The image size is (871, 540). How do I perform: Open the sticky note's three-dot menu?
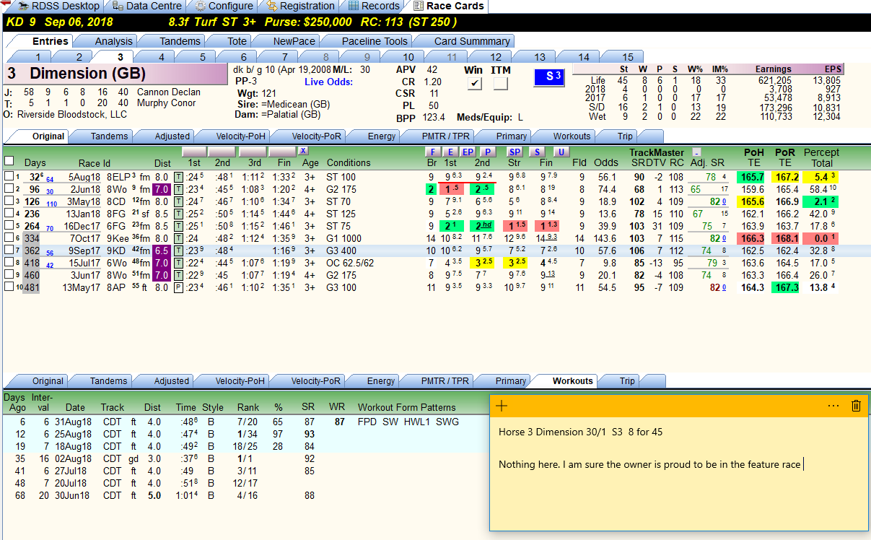[x=833, y=406]
